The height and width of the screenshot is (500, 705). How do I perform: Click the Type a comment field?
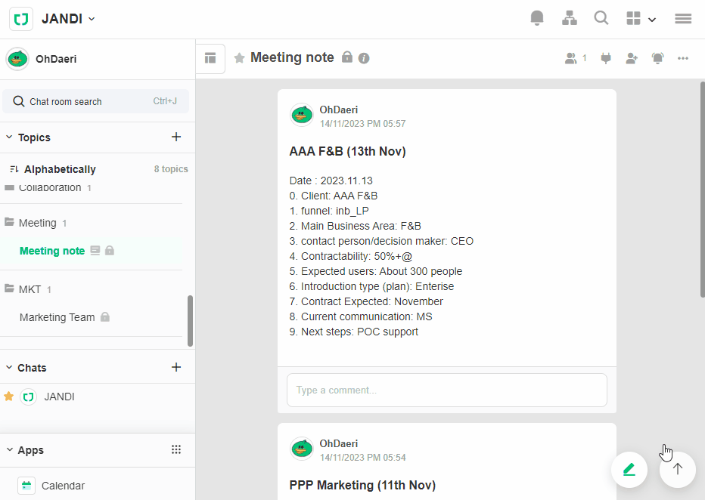tap(446, 390)
